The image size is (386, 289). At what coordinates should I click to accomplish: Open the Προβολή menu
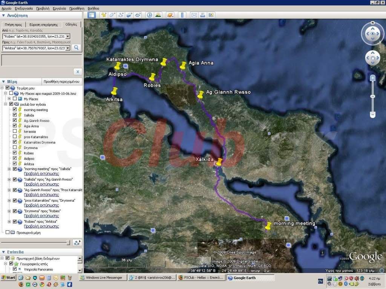click(x=43, y=8)
